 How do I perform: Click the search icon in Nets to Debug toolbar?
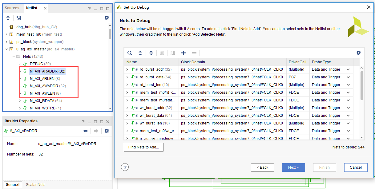pyautogui.click(x=130, y=53)
